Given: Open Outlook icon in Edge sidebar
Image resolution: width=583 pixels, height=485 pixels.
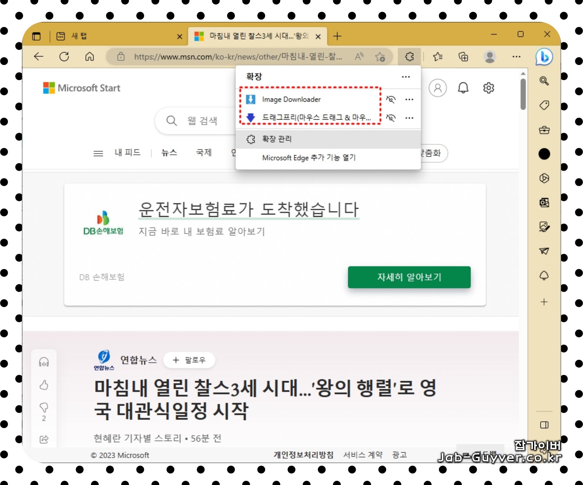Looking at the screenshot, I should 544,203.
